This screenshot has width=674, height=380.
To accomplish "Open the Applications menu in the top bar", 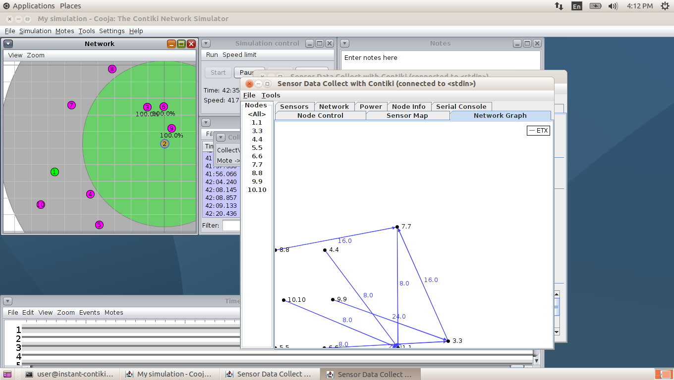I will 34,6.
